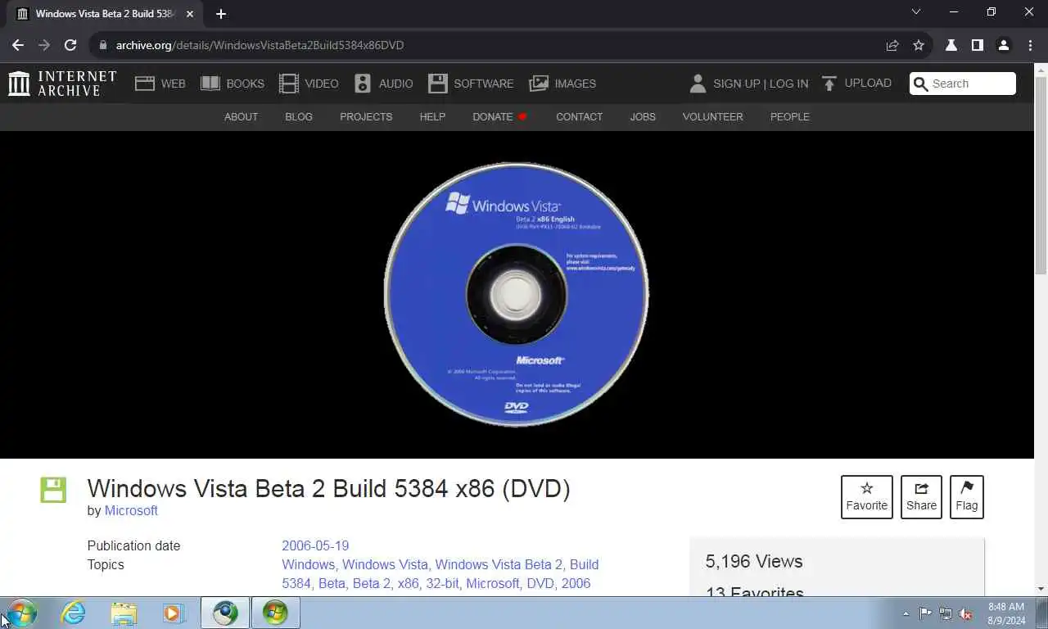The width and height of the screenshot is (1048, 629).
Task: Click the CONTACT navigation link
Action: tap(579, 117)
